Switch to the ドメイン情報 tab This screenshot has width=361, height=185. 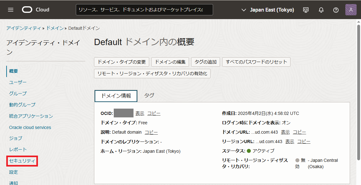coord(116,96)
